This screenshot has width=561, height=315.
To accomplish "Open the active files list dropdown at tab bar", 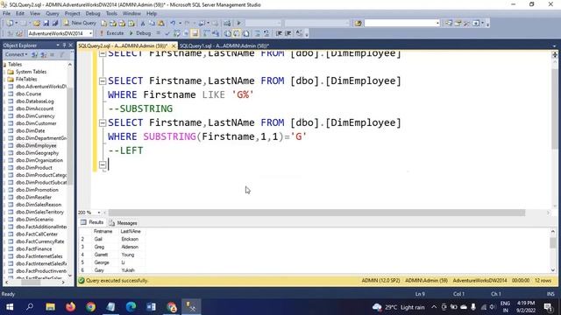I will pyautogui.click(x=554, y=45).
